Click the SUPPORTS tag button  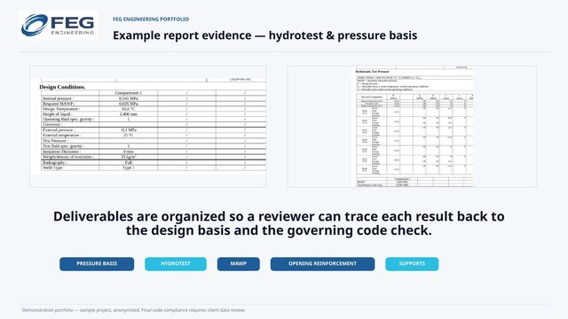point(412,264)
